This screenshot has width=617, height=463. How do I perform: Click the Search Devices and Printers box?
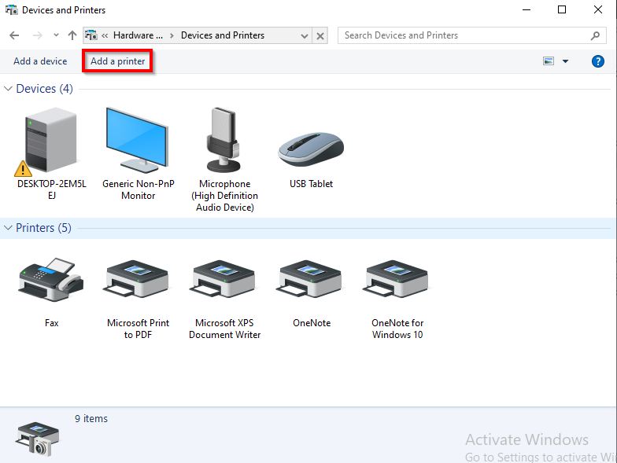point(464,35)
